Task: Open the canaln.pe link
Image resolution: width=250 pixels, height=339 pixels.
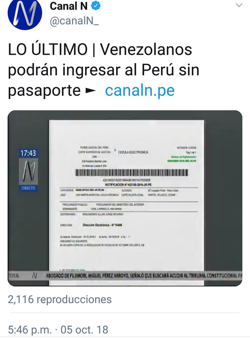Action: [x=140, y=91]
